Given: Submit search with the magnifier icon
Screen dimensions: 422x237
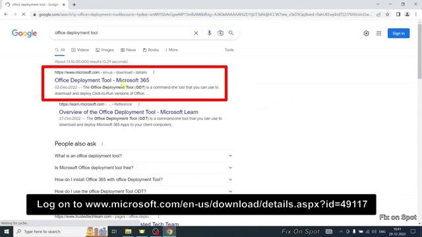Looking at the screenshot, I should point(231,33).
